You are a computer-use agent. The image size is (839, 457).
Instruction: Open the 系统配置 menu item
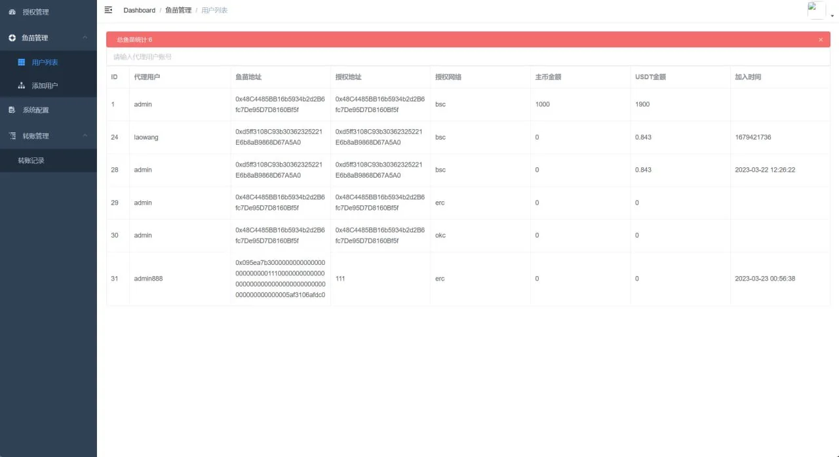point(35,110)
